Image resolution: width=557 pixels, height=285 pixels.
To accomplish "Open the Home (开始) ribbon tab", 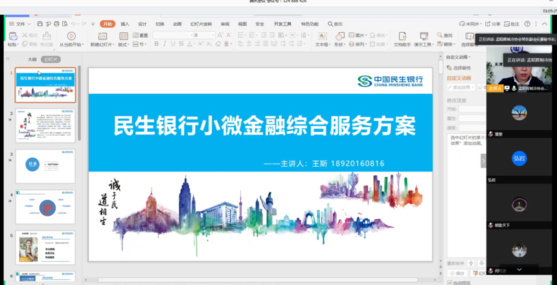I will tap(108, 24).
